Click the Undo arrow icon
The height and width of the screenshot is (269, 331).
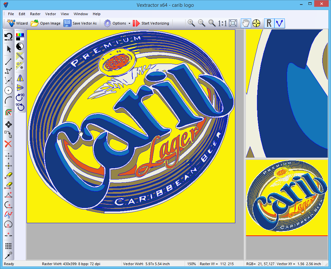click(x=8, y=37)
